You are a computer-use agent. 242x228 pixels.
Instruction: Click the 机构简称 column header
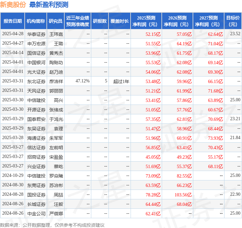pos(36,21)
